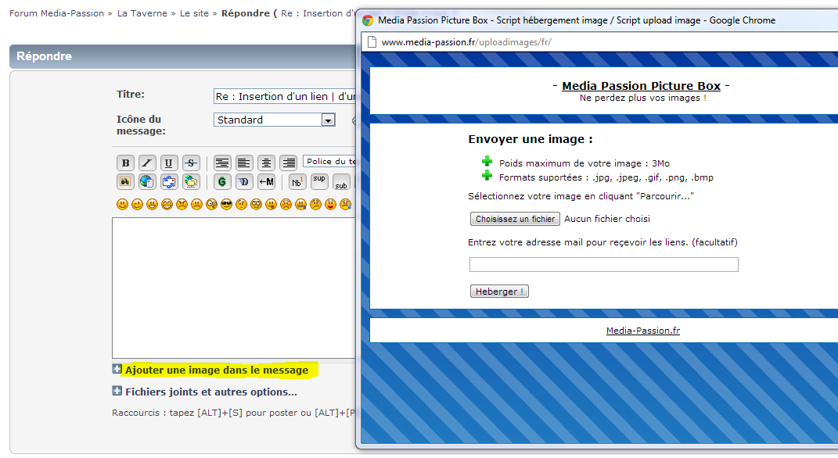The height and width of the screenshot is (458, 838).
Task: Click Choisissez un fichier button
Action: tap(515, 219)
